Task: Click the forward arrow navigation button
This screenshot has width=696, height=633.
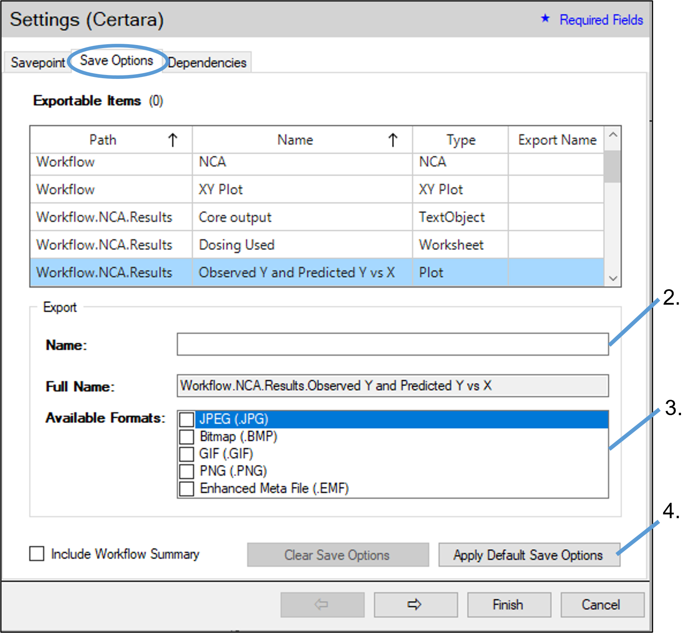Action: [x=415, y=604]
